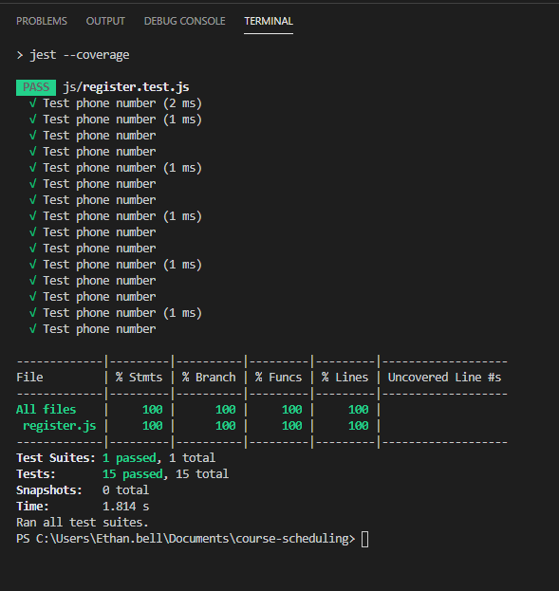Click the 'Time: 1.814 s' line

point(83,507)
